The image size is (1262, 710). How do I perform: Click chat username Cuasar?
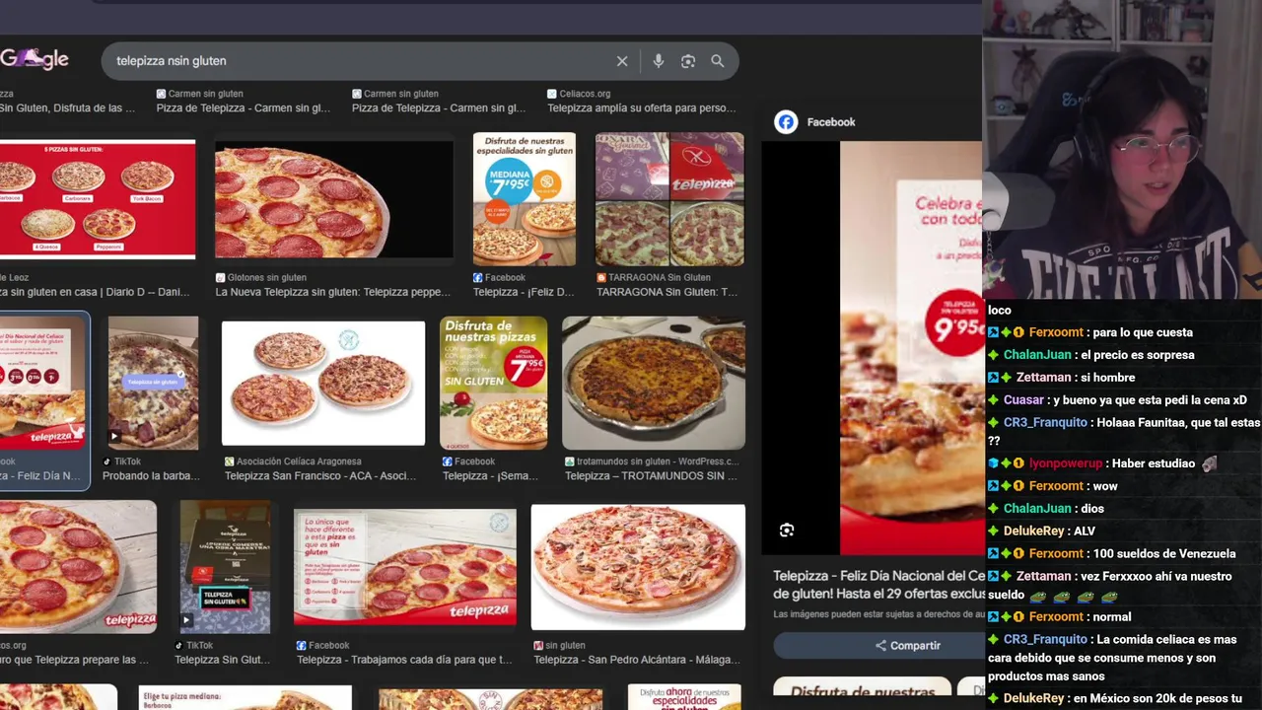tap(1023, 400)
